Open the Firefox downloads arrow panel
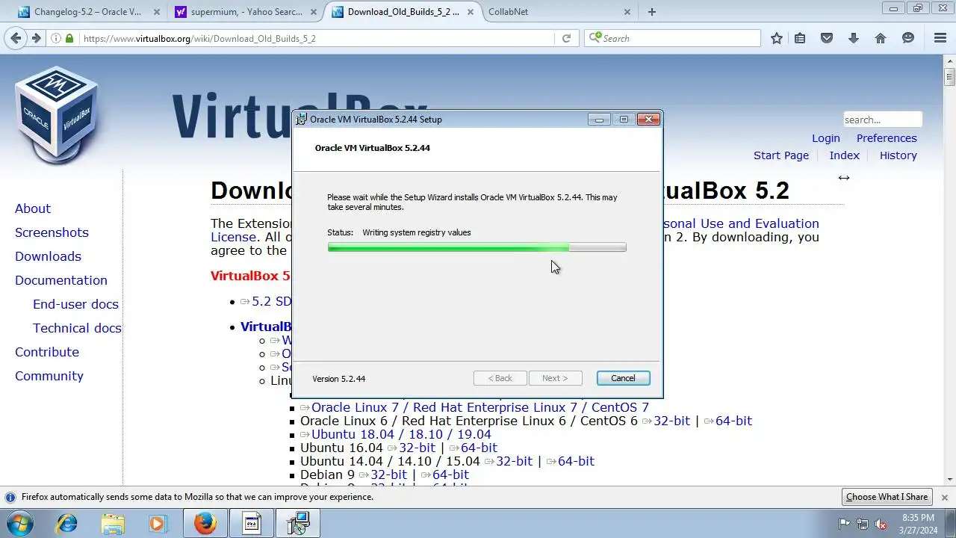Image resolution: width=956 pixels, height=538 pixels. (854, 38)
